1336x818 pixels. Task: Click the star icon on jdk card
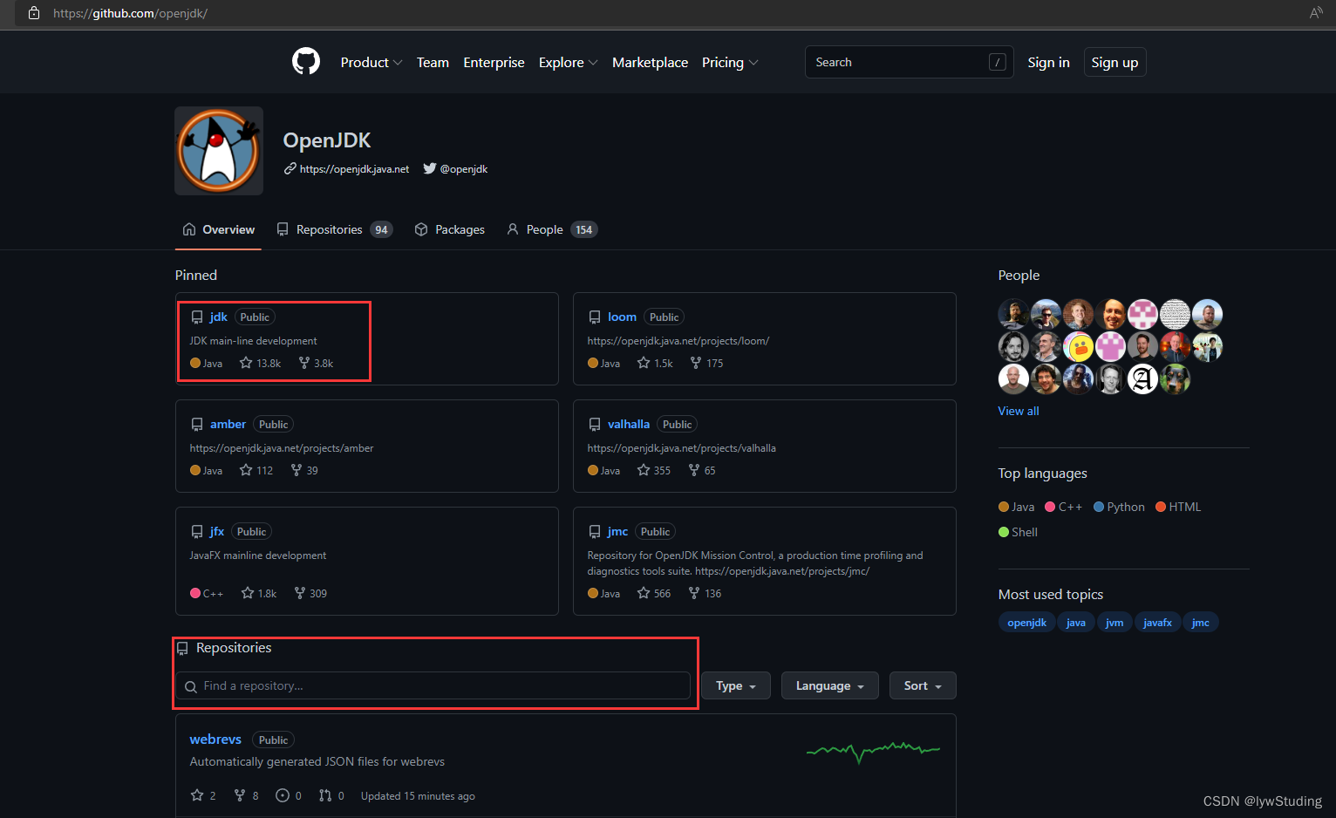[246, 363]
